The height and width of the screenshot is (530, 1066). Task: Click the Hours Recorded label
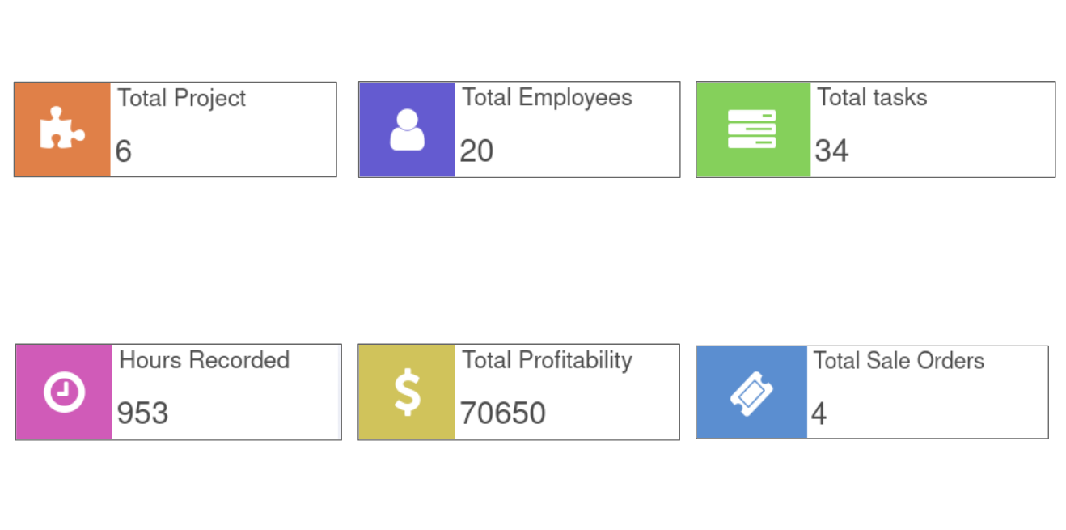click(205, 360)
